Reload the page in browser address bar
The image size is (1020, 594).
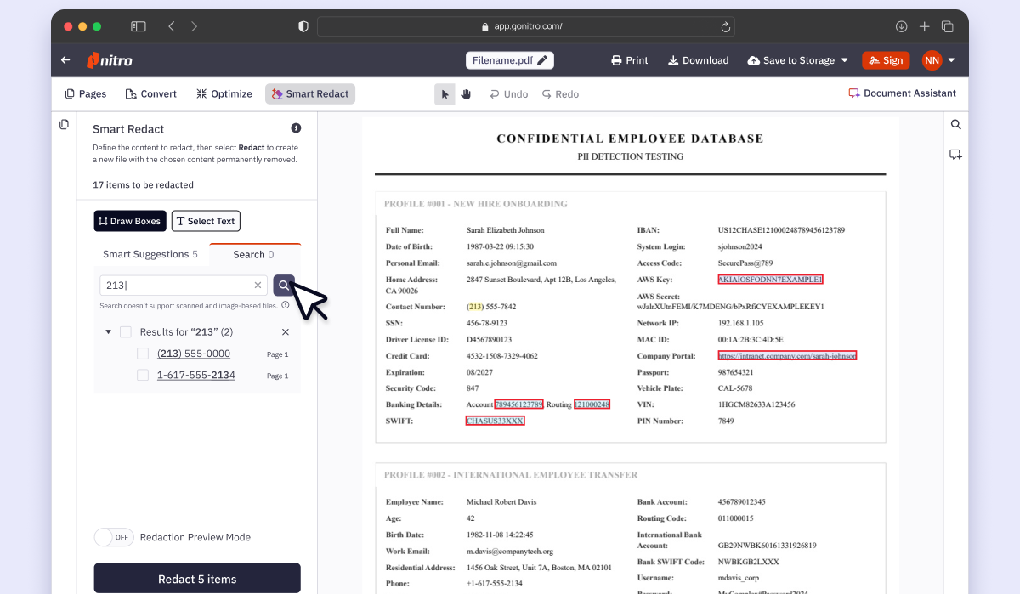[x=725, y=26]
